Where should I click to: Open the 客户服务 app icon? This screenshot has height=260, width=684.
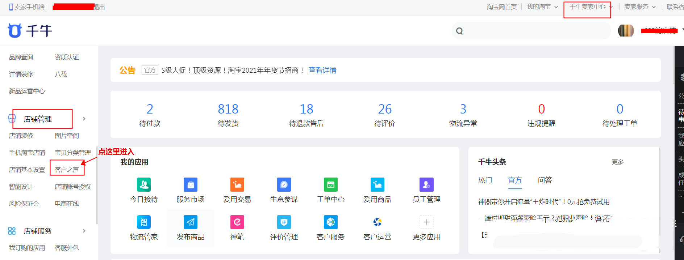(x=331, y=222)
